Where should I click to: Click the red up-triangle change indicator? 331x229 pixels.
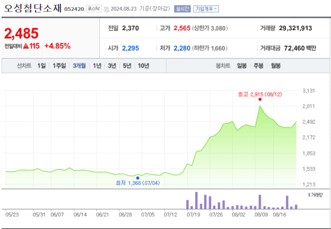(x=26, y=46)
